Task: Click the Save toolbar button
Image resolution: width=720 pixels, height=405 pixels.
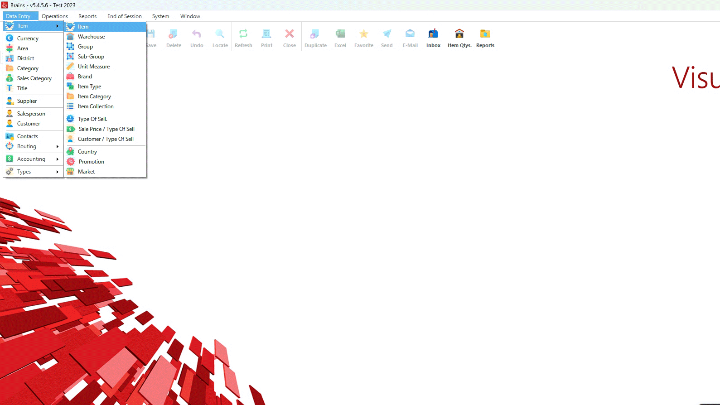Action: coord(151,38)
